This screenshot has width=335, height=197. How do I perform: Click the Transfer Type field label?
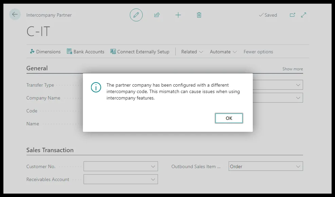(x=40, y=85)
